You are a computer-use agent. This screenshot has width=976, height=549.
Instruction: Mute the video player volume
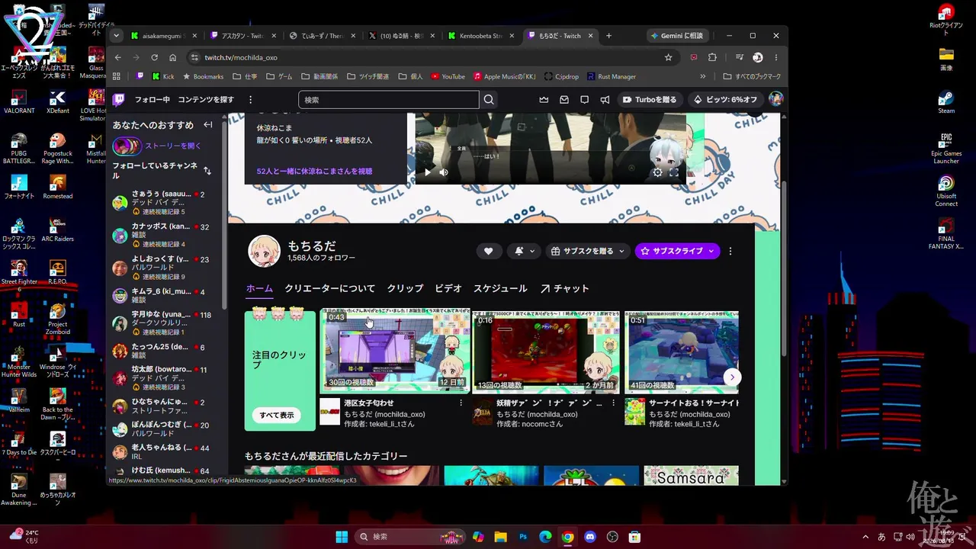coord(444,172)
